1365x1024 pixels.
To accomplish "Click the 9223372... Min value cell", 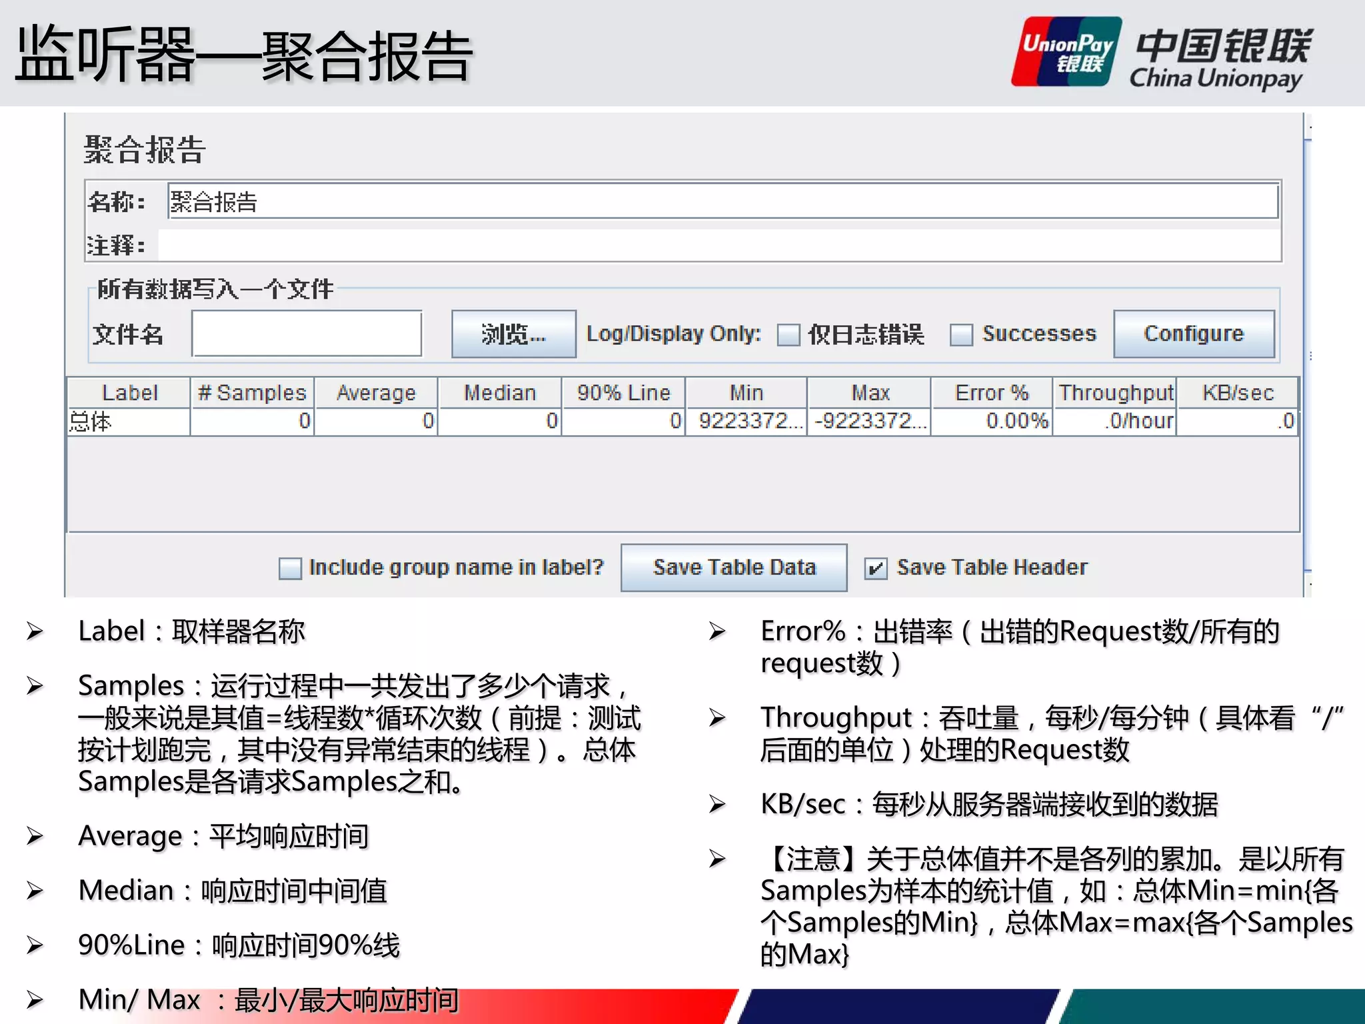I will click(x=746, y=421).
